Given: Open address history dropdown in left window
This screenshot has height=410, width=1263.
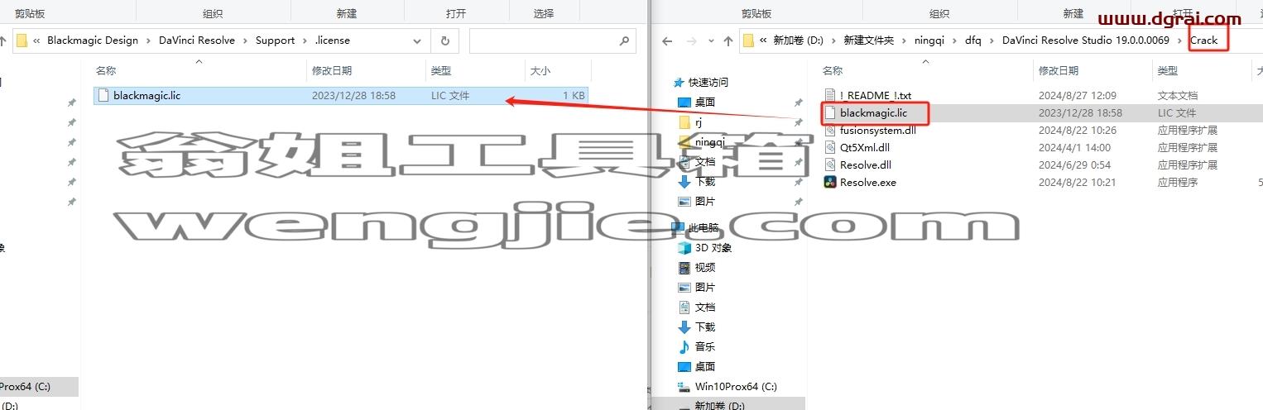Looking at the screenshot, I should (x=418, y=41).
